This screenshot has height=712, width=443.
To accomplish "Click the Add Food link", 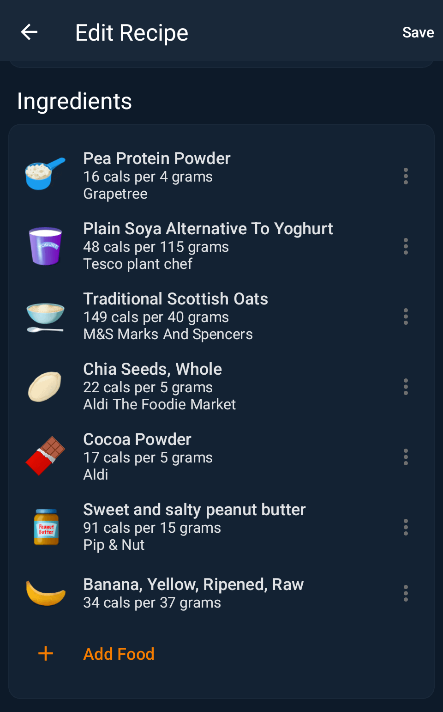I will pos(119,654).
